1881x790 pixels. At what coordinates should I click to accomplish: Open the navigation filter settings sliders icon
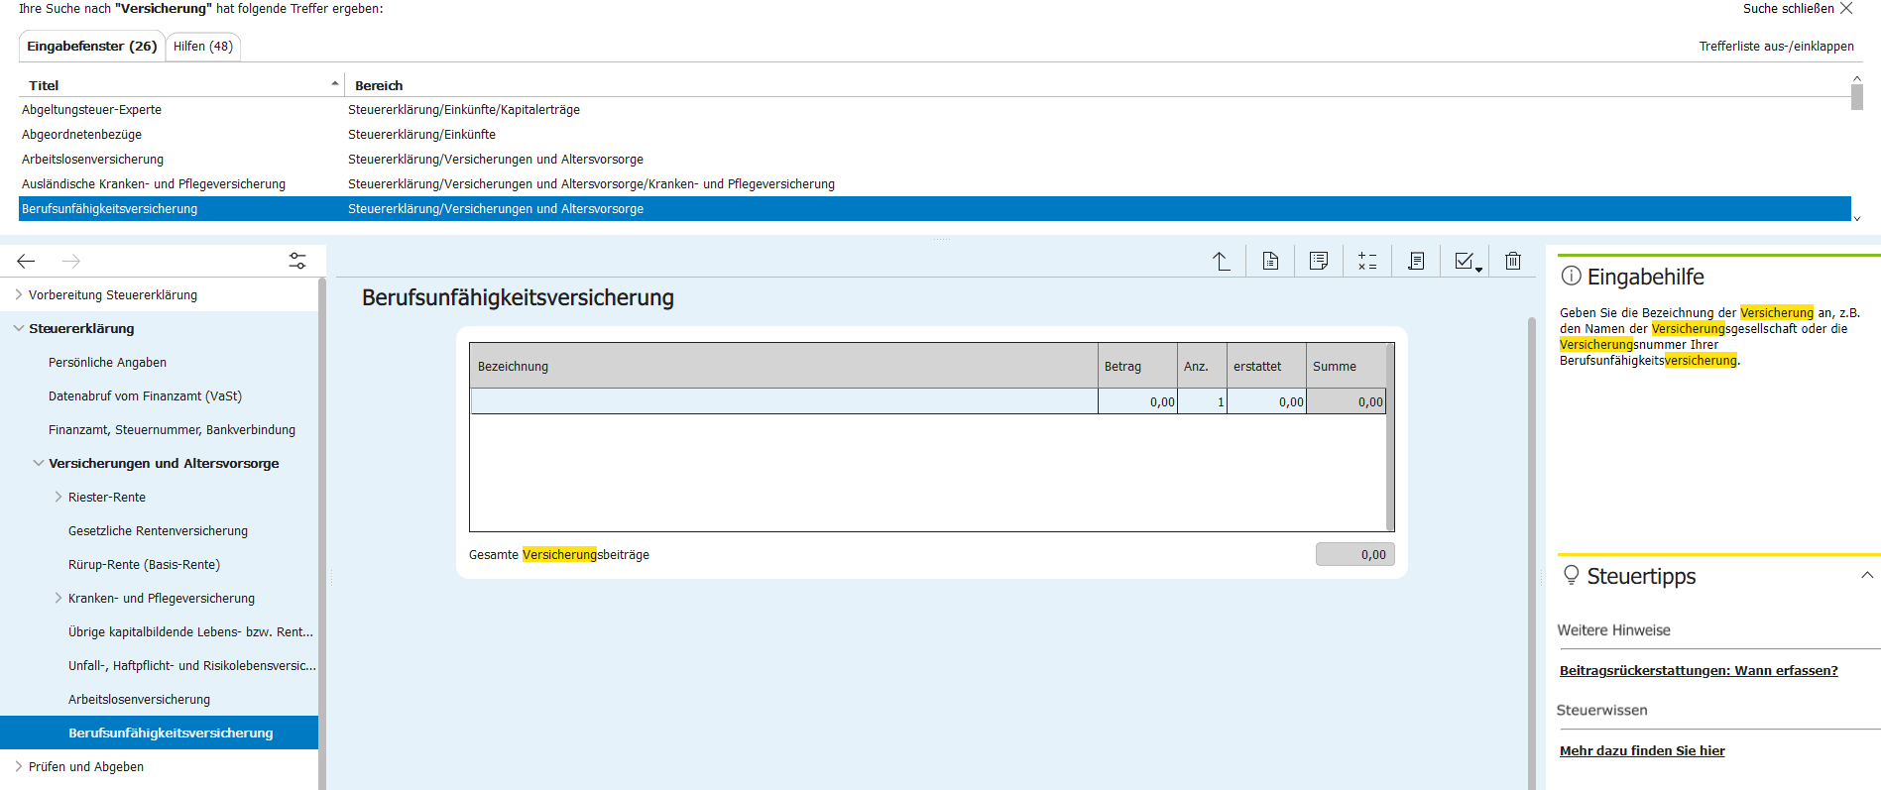[296, 261]
